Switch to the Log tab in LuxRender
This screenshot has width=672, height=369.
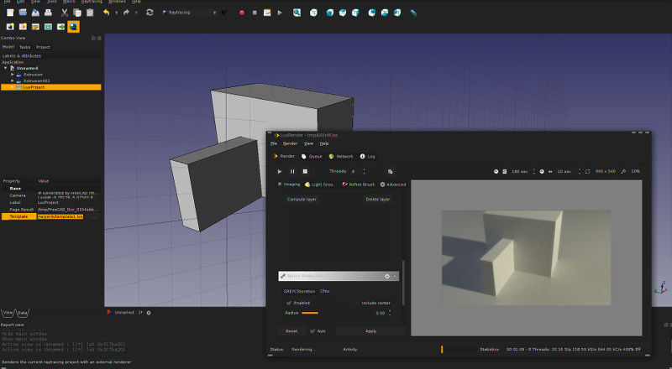367,156
